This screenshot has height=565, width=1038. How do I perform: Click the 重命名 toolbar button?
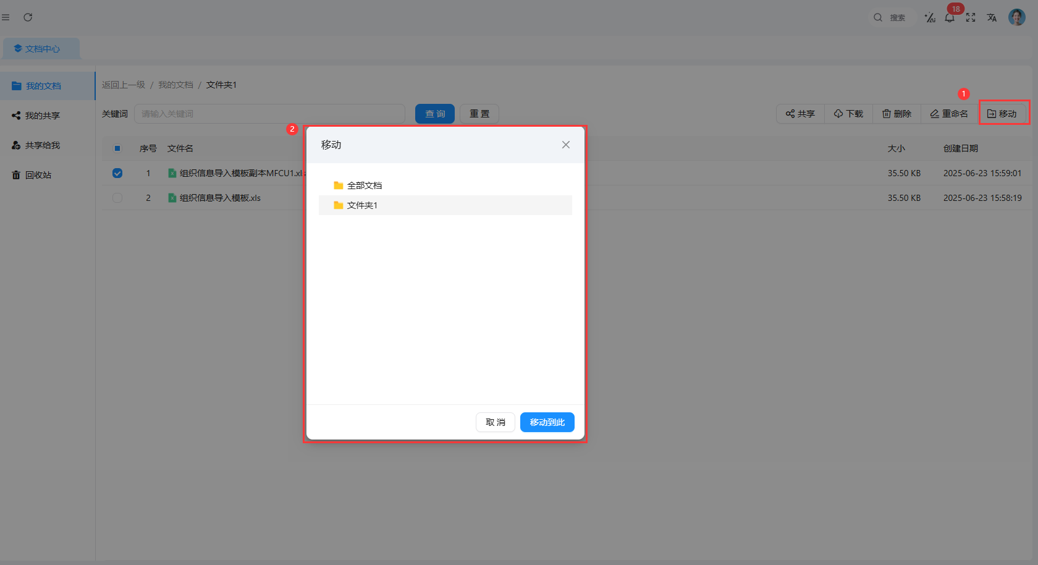949,114
